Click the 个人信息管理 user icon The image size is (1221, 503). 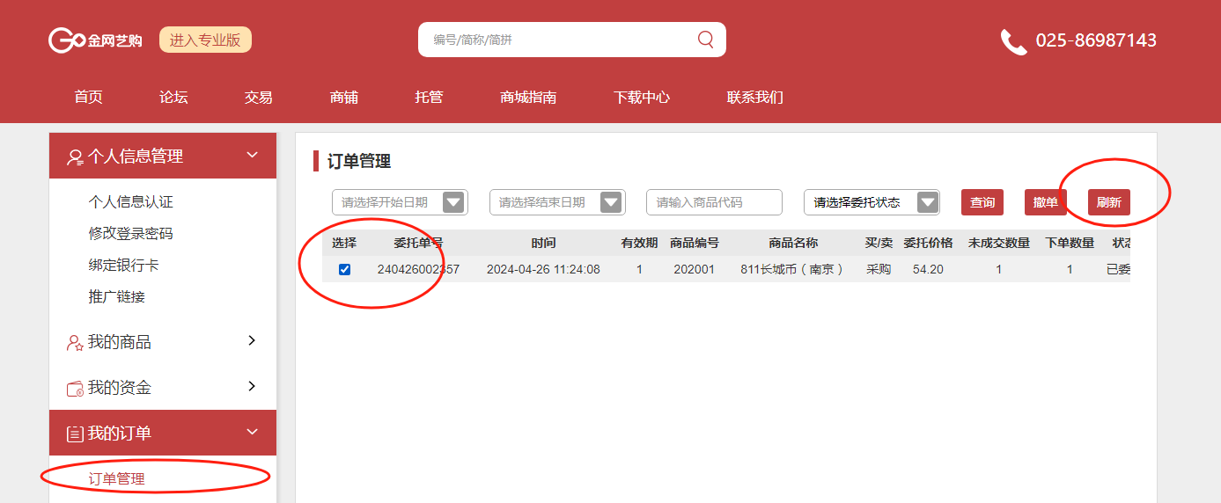coord(75,157)
